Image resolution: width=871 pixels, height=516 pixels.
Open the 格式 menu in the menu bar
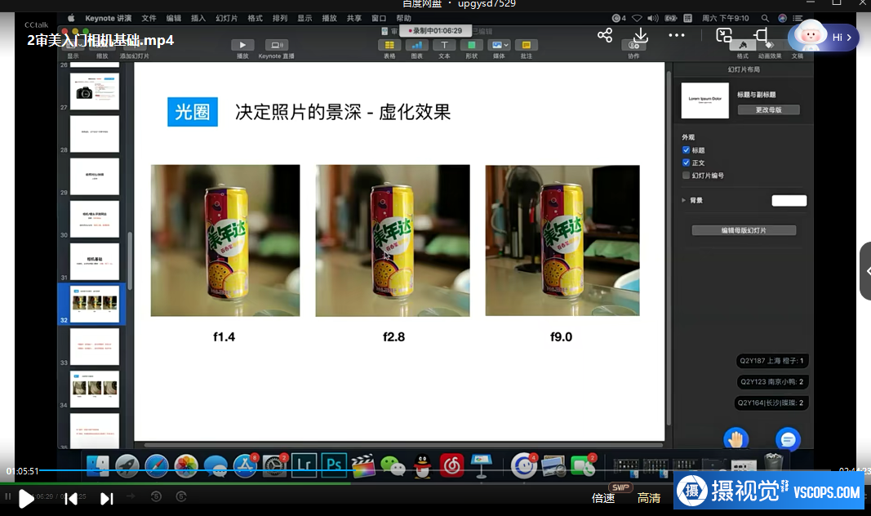pos(255,18)
